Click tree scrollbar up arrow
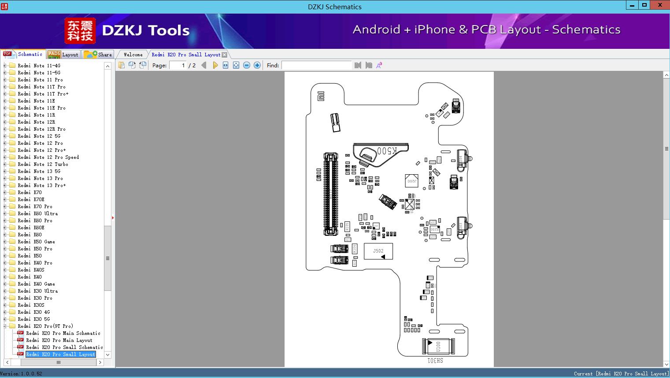The height and width of the screenshot is (378, 670). click(x=107, y=66)
